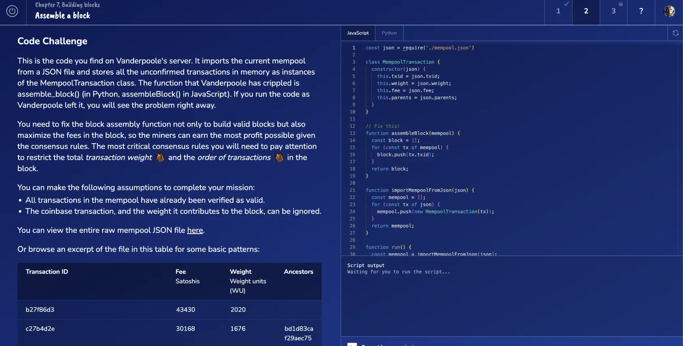The image size is (683, 346).
Task: Click the locked step 3 icon
Action: coord(613,11)
